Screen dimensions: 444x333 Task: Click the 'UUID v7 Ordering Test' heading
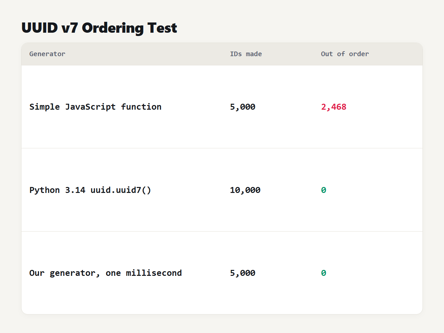(99, 28)
